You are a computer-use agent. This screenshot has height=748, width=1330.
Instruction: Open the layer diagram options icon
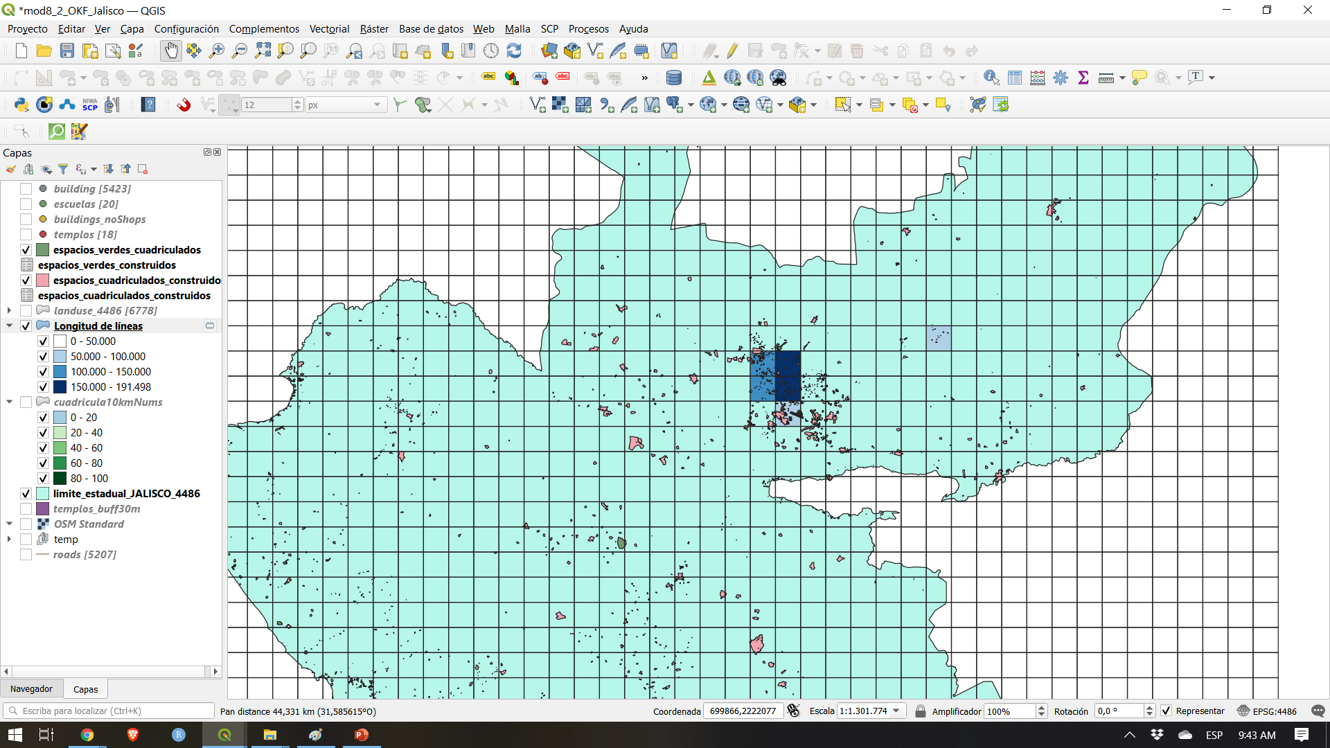click(512, 78)
